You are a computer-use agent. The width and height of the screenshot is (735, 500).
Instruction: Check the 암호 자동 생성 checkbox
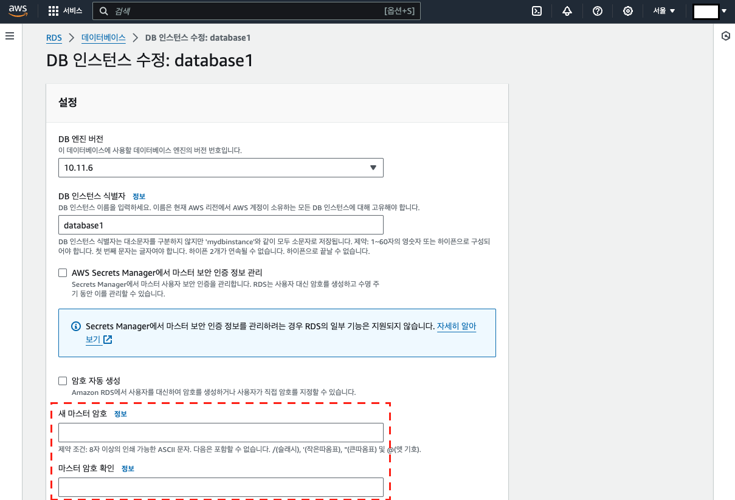pos(63,381)
